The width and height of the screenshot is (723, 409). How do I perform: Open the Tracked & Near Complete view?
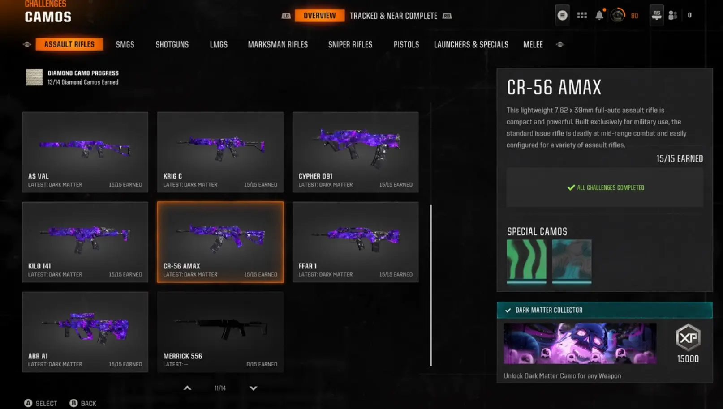pyautogui.click(x=393, y=16)
